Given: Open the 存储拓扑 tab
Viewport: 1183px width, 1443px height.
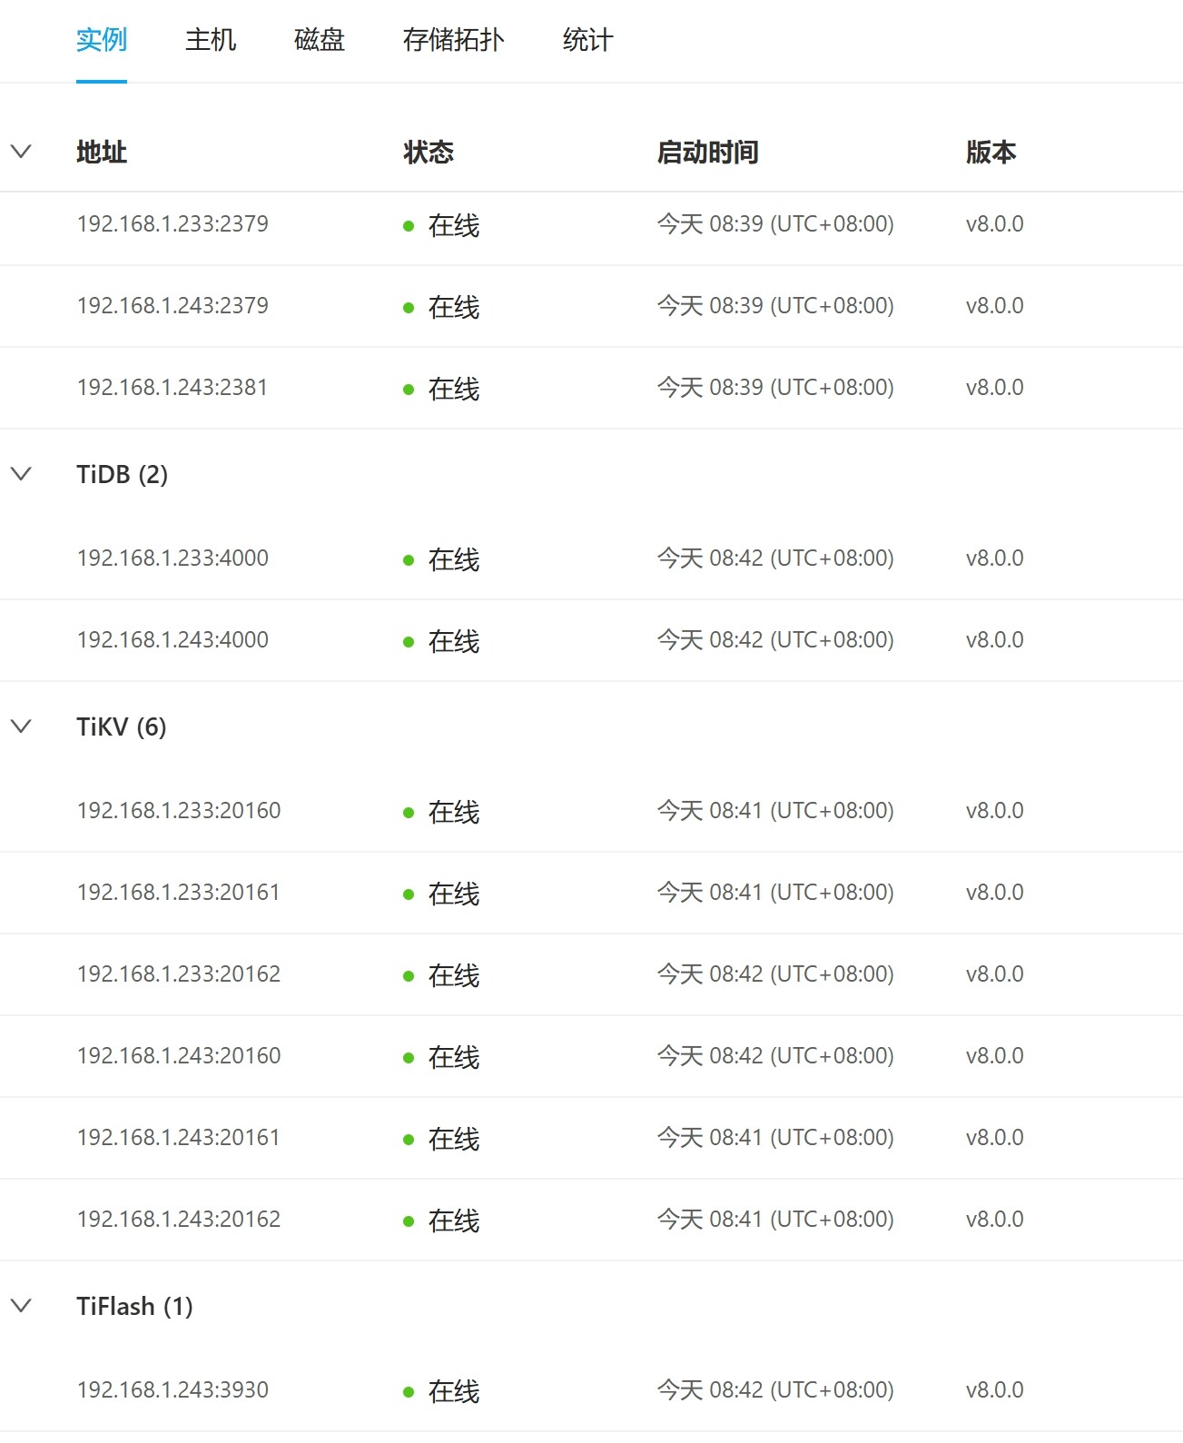Looking at the screenshot, I should pos(454,40).
